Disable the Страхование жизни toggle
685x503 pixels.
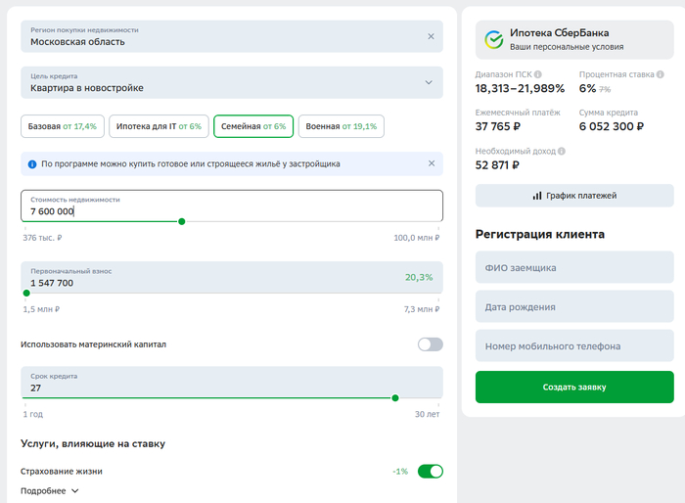click(x=430, y=471)
